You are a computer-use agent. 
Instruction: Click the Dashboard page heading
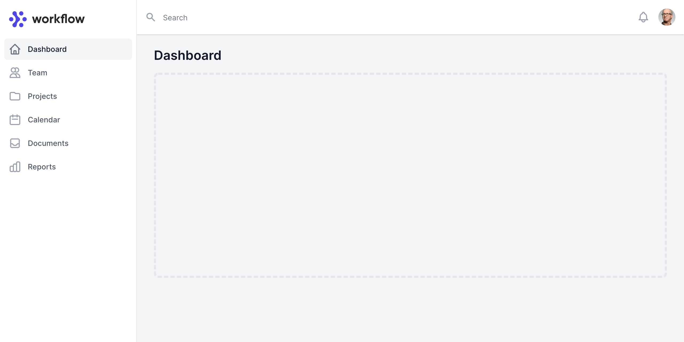click(x=188, y=55)
